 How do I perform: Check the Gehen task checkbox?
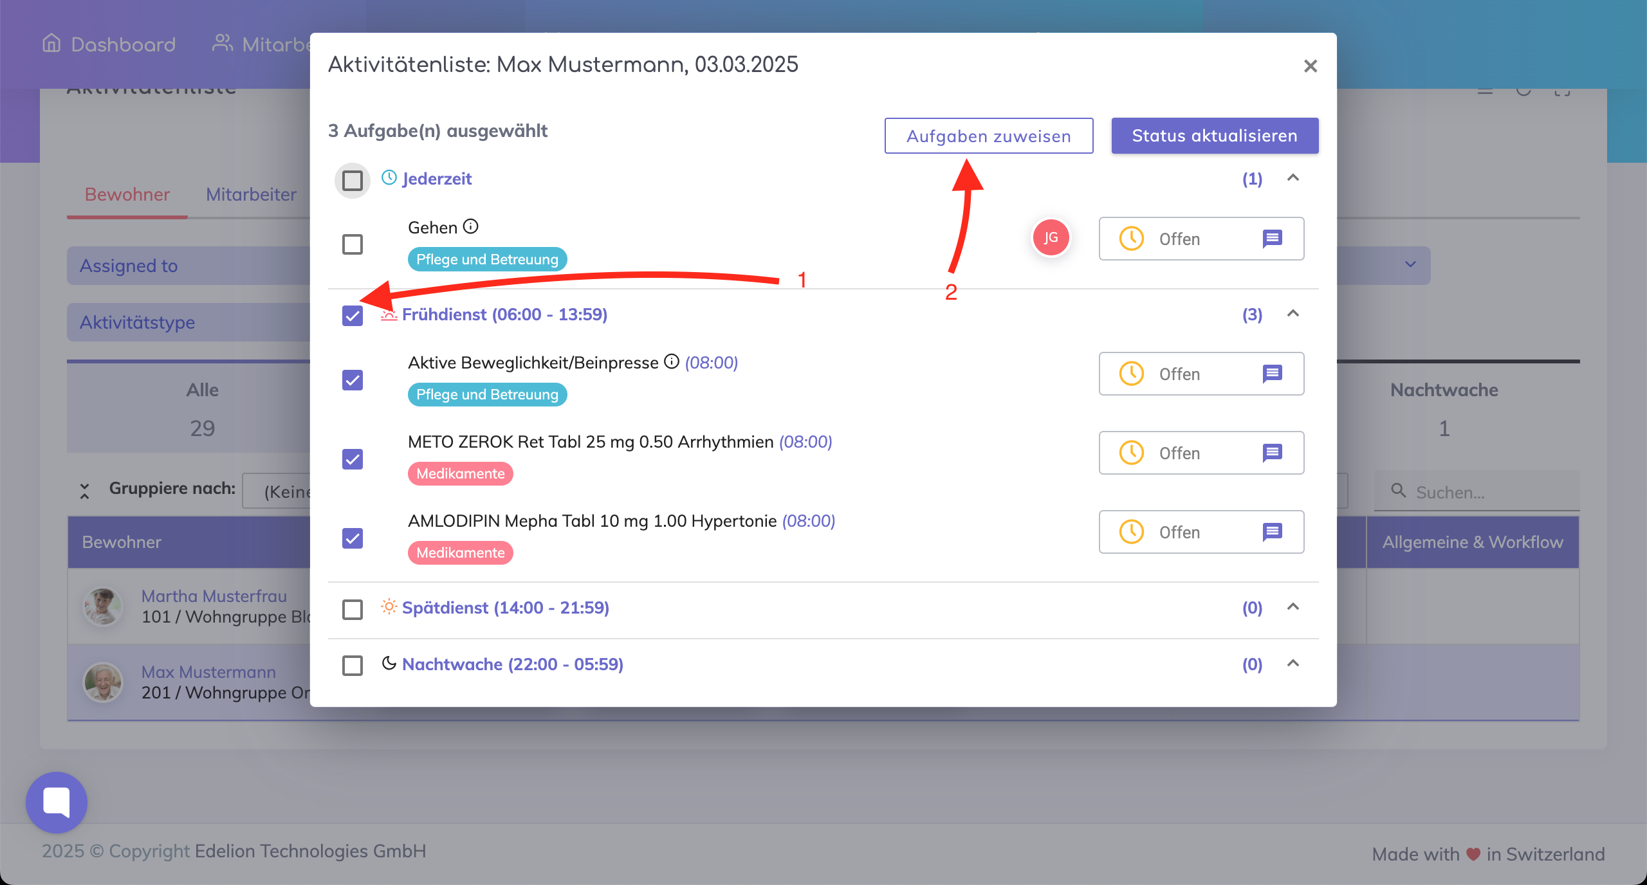tap(353, 244)
